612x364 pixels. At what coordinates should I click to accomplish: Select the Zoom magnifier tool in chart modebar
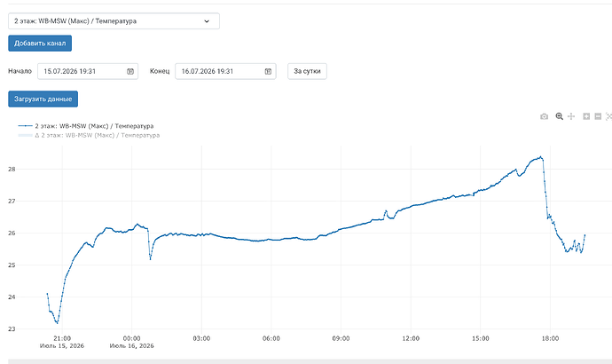pos(560,116)
